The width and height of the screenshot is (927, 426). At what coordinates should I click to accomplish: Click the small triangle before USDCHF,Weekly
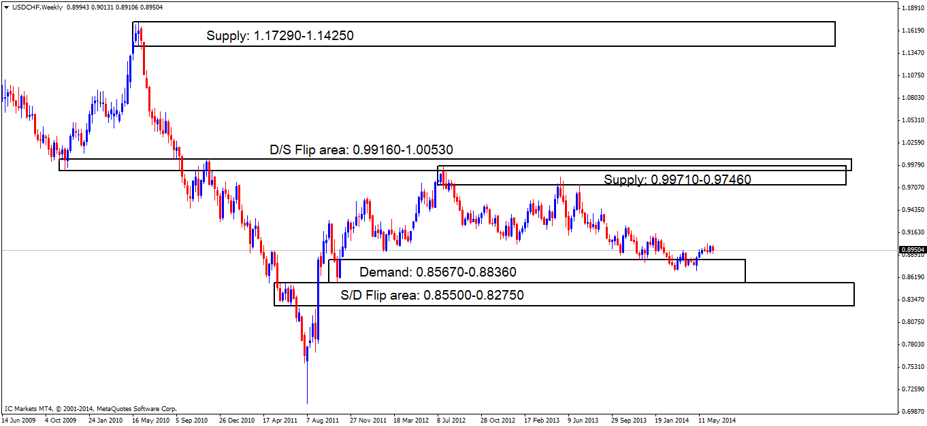(5, 7)
